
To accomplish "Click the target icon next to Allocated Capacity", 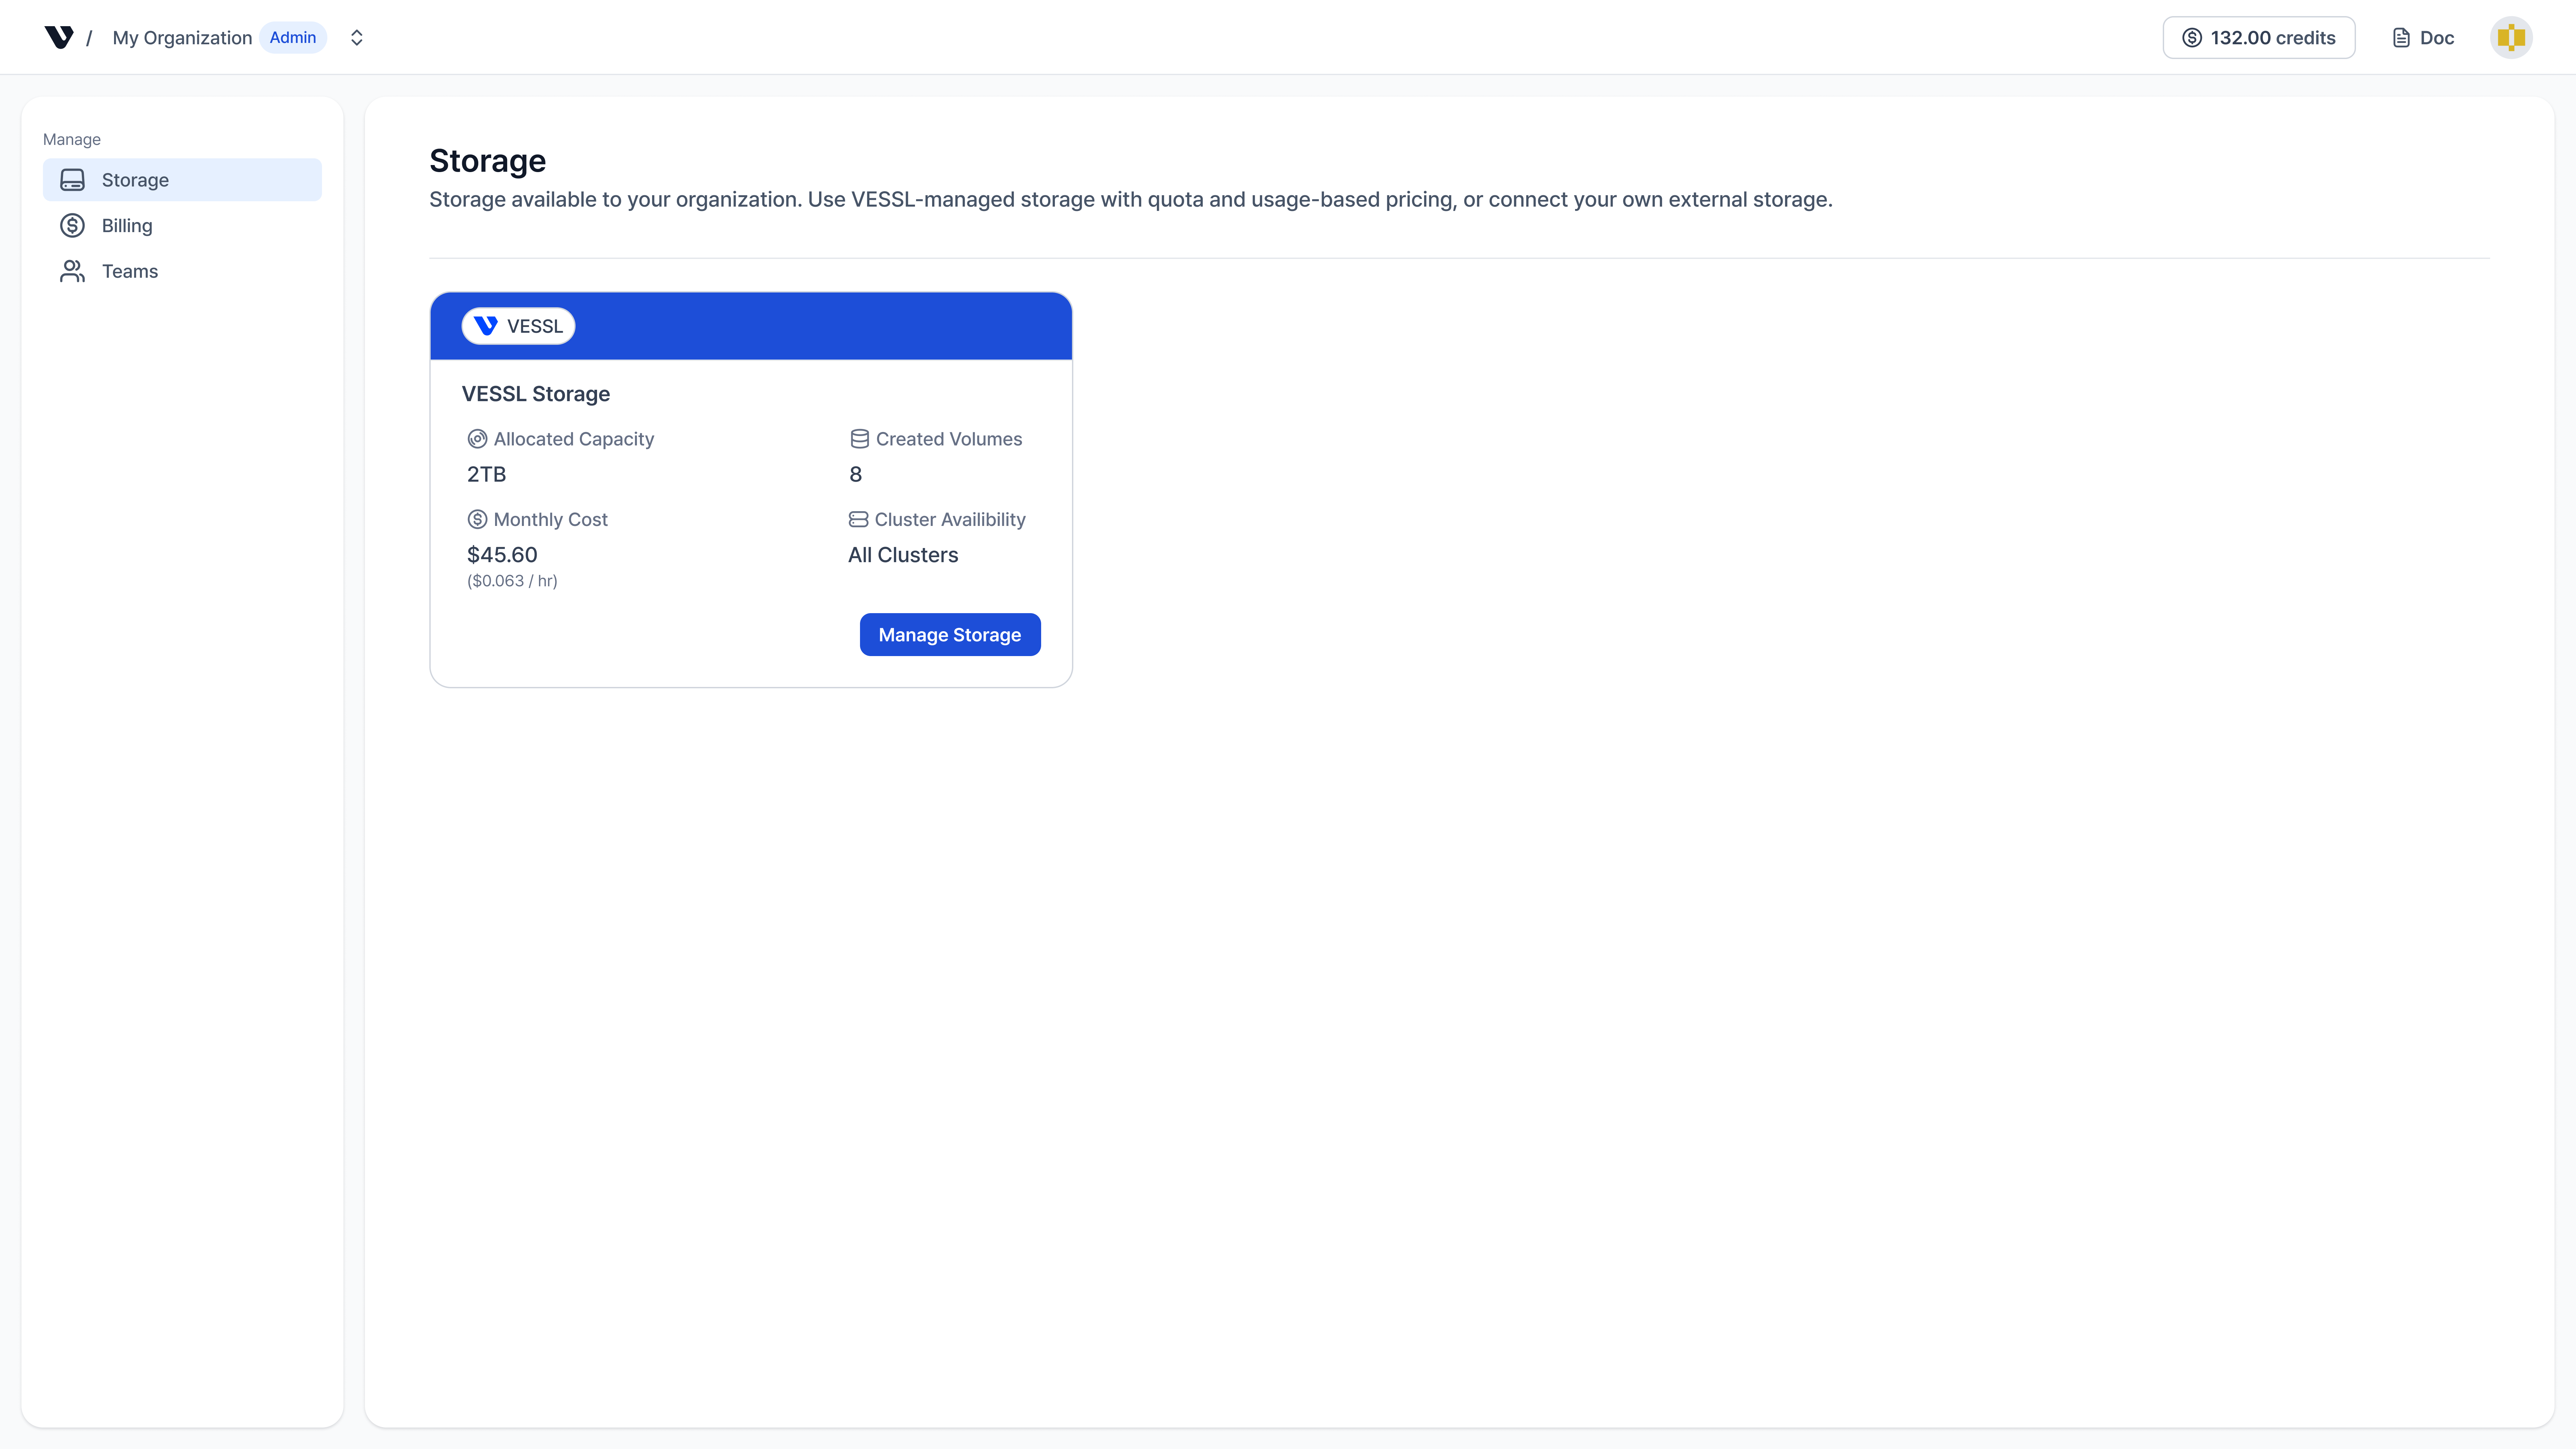I will 477,438.
